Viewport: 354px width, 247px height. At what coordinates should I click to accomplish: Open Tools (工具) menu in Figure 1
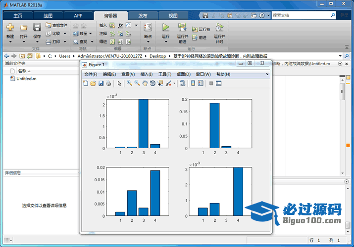click(x=164, y=74)
